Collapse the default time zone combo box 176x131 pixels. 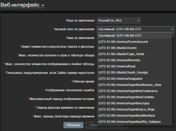coord(136,29)
